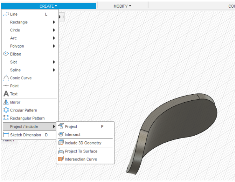Select Point from the menu
Image resolution: width=235 pixels, height=182 pixels.
[x=30, y=86]
